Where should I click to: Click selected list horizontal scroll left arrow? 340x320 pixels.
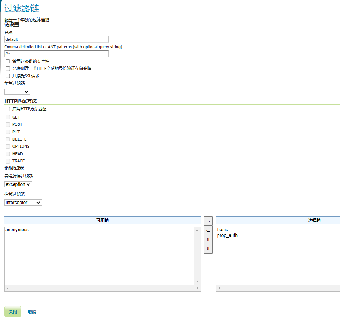(219, 288)
